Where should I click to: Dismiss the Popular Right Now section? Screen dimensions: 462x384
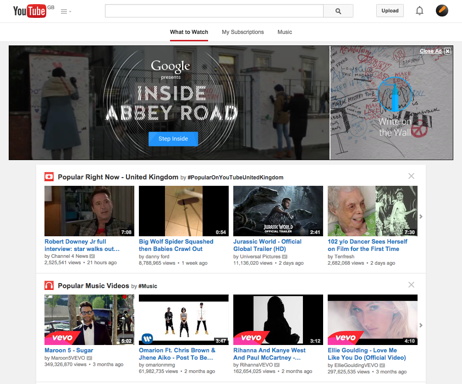411,176
